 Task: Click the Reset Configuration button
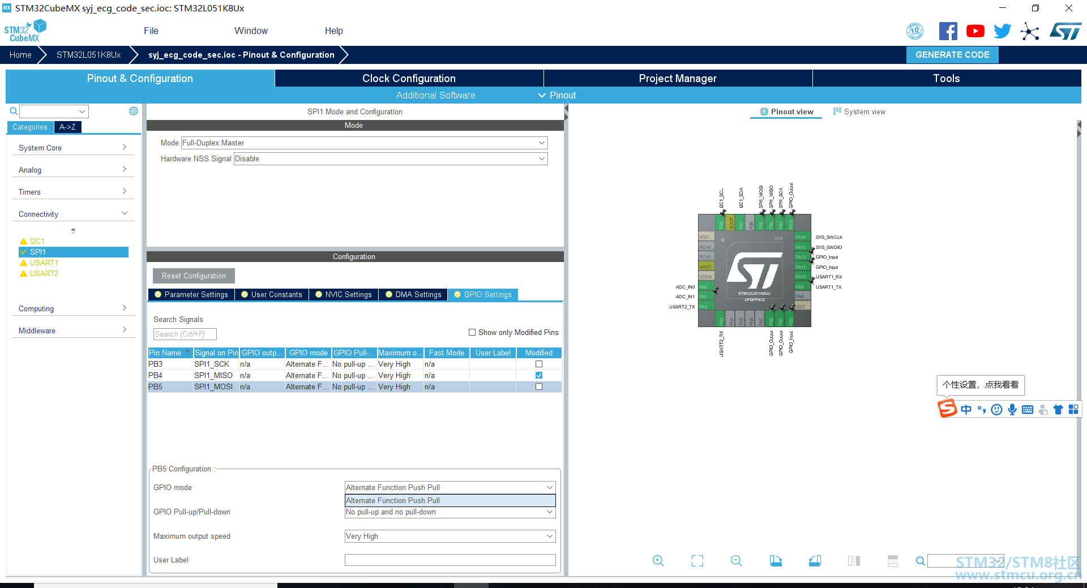pyautogui.click(x=194, y=276)
